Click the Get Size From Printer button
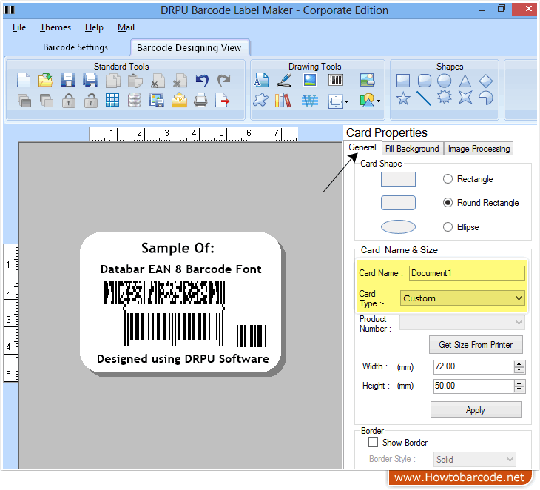Image resolution: width=540 pixels, height=490 pixels. (476, 345)
